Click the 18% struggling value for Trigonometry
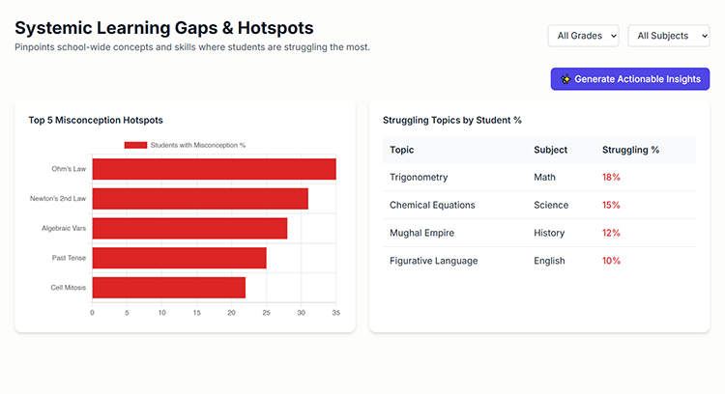 tap(611, 178)
